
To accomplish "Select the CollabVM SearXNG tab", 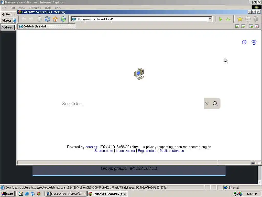I will tap(47, 26).
